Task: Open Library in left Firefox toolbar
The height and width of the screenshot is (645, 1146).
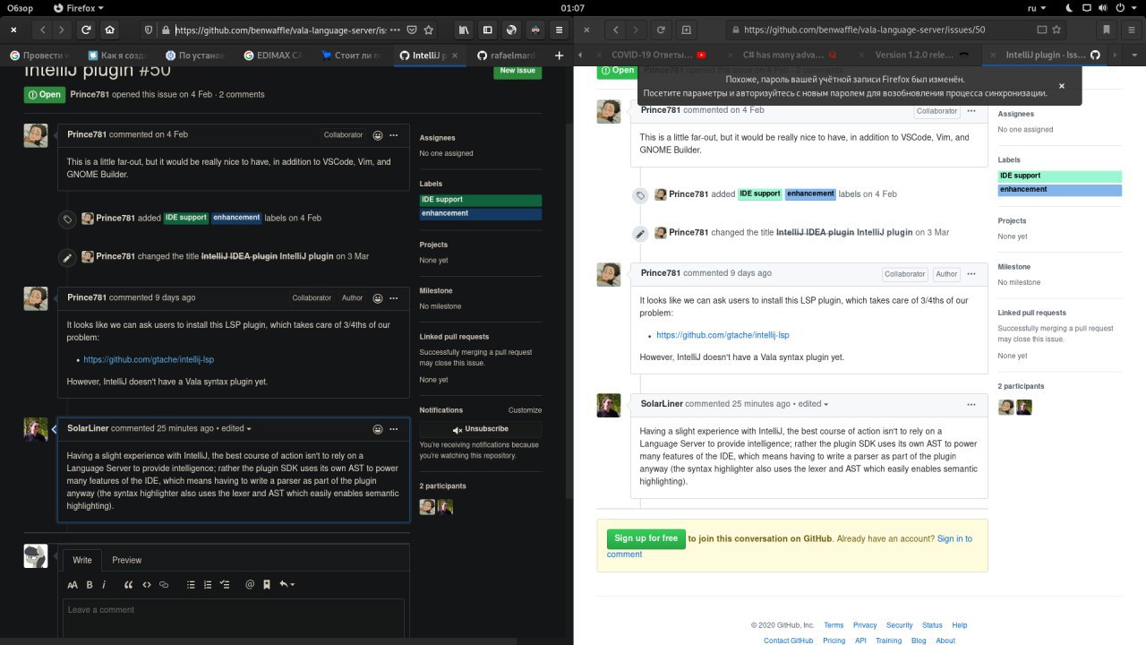Action: point(465,30)
